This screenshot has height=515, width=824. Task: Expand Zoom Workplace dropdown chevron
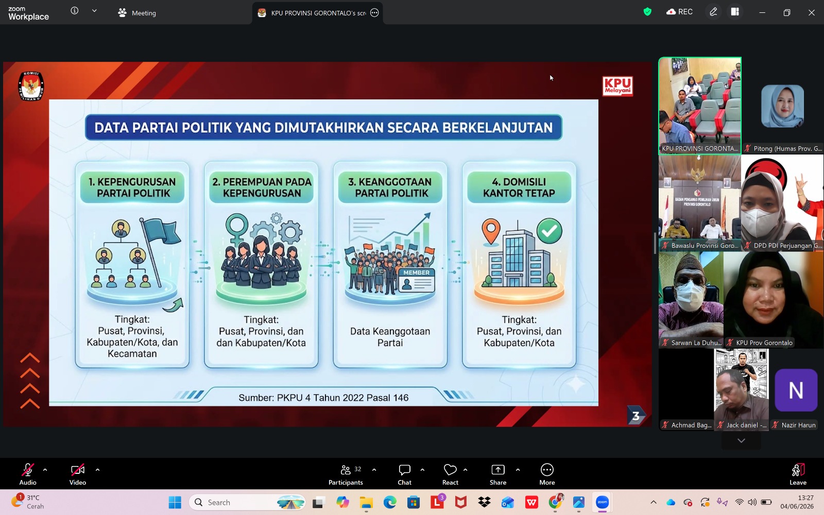coord(94,11)
